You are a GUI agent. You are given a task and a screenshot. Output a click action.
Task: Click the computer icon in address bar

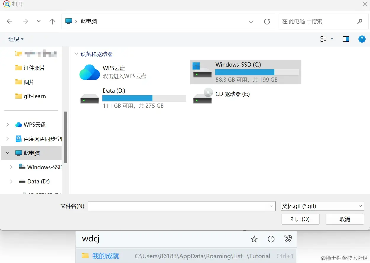pyautogui.click(x=69, y=21)
